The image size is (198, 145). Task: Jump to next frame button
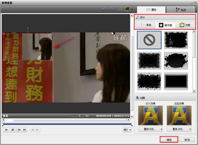pos(25,130)
